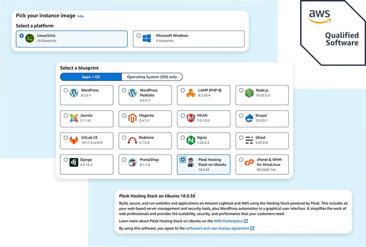
Task: Click the MEAN red shield icon
Action: pyautogui.click(x=191, y=118)
